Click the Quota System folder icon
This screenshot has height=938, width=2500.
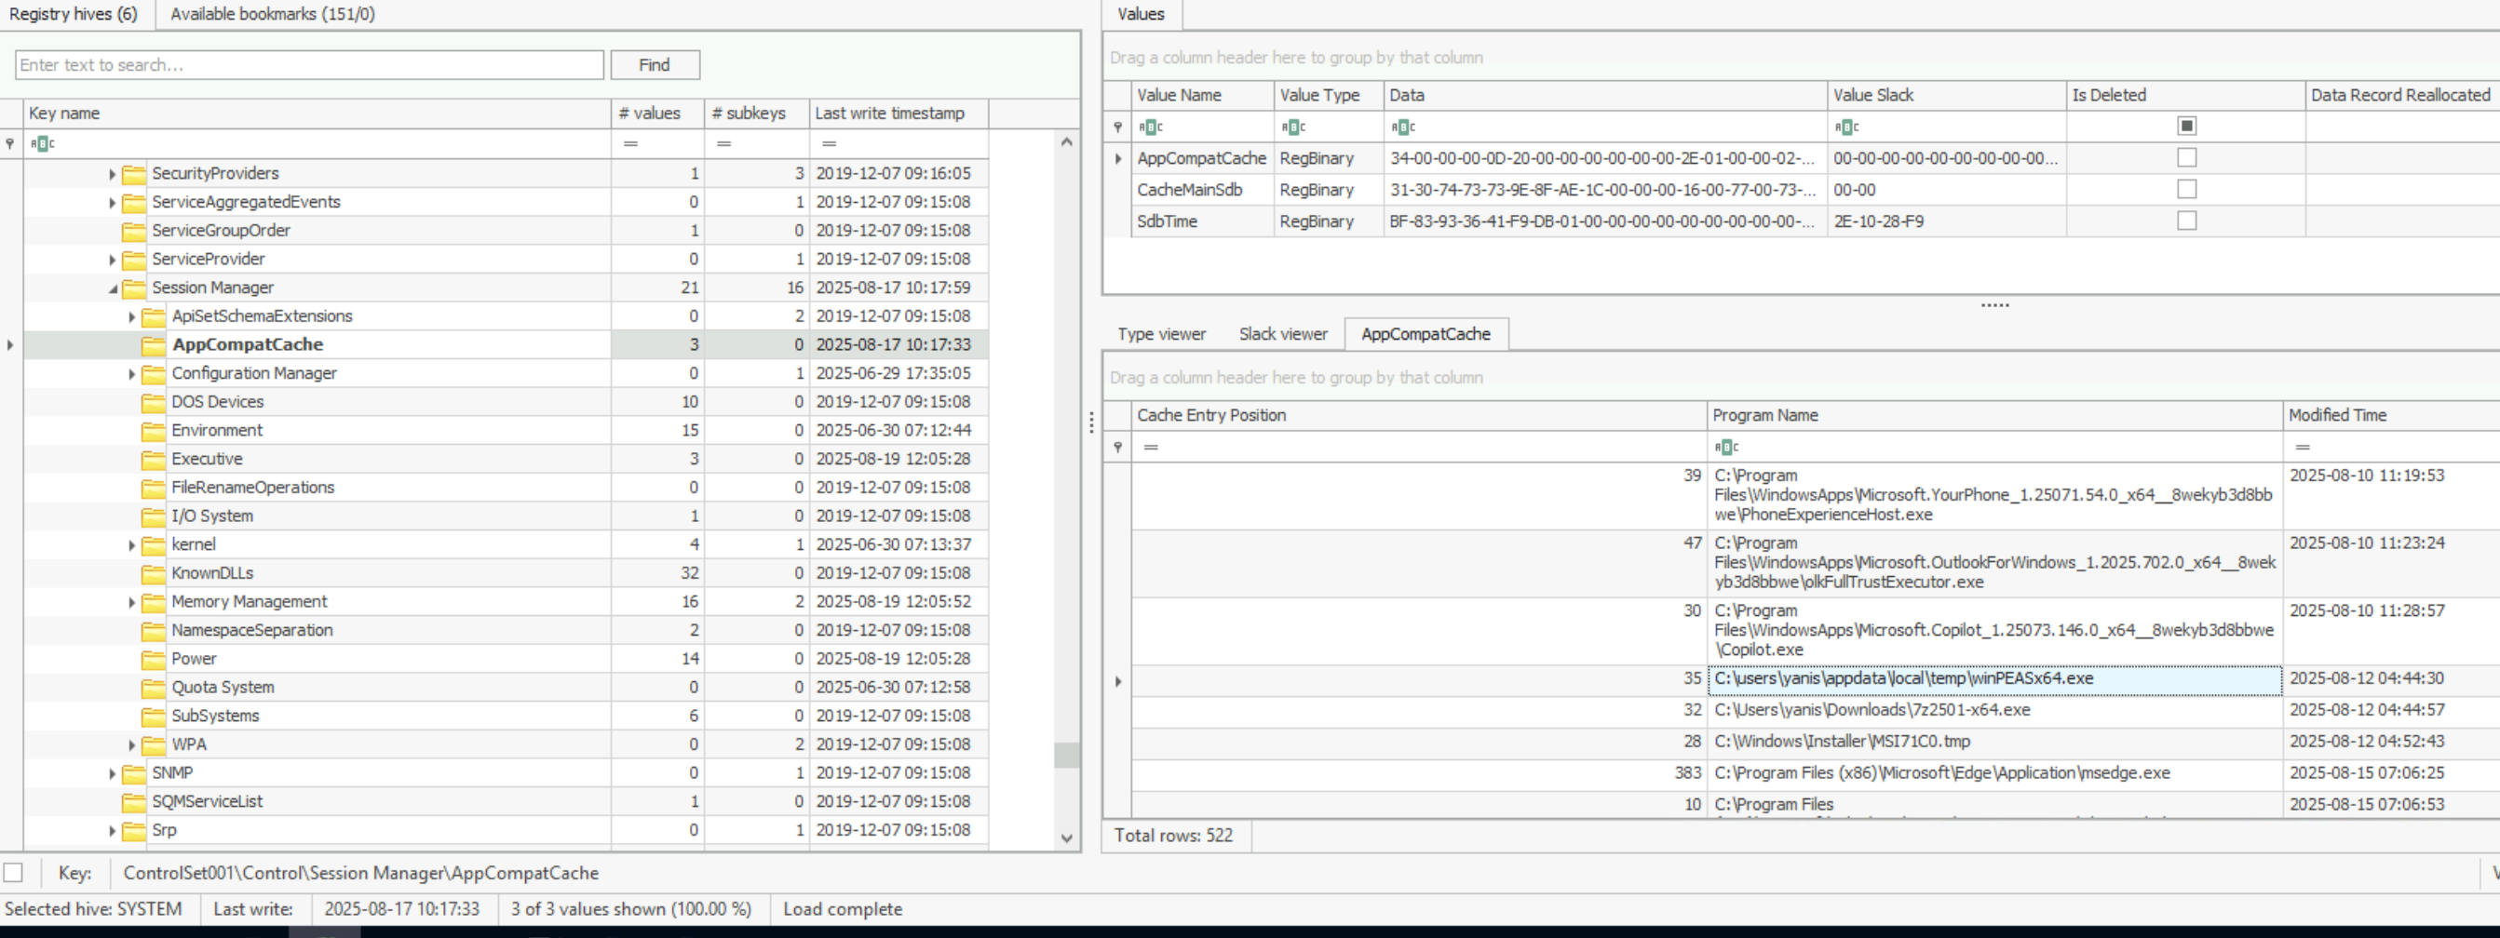[x=154, y=689]
